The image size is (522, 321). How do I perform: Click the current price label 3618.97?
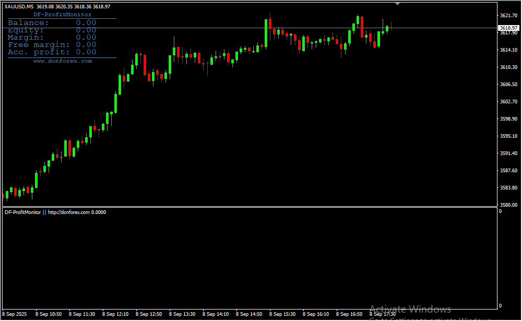click(508, 28)
